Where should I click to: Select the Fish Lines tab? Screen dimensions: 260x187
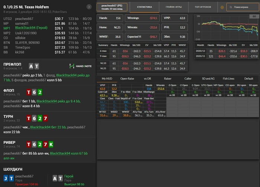(x=228, y=79)
